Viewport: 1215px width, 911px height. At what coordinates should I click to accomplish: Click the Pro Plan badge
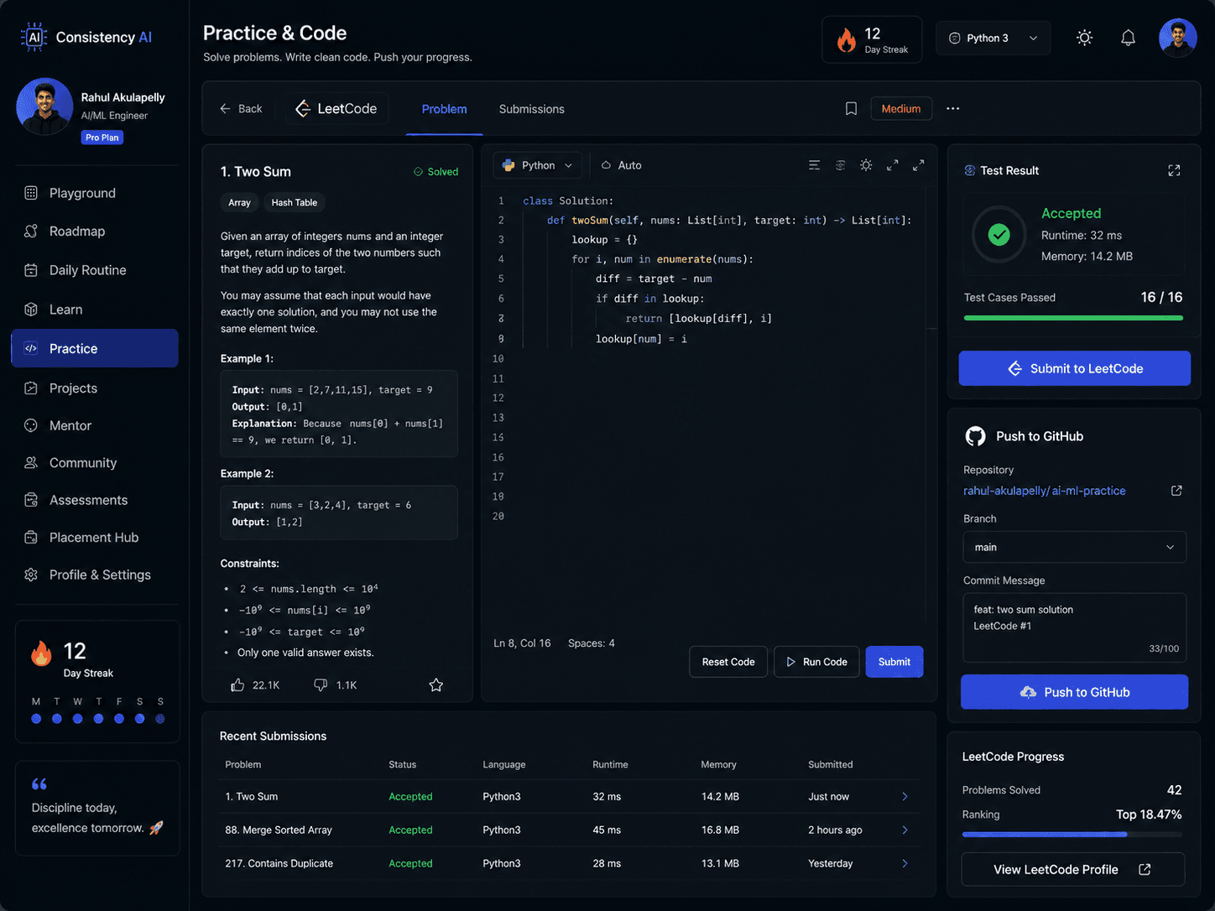102,138
